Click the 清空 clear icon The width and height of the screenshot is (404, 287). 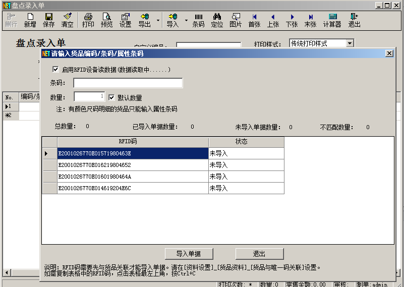tap(67, 20)
